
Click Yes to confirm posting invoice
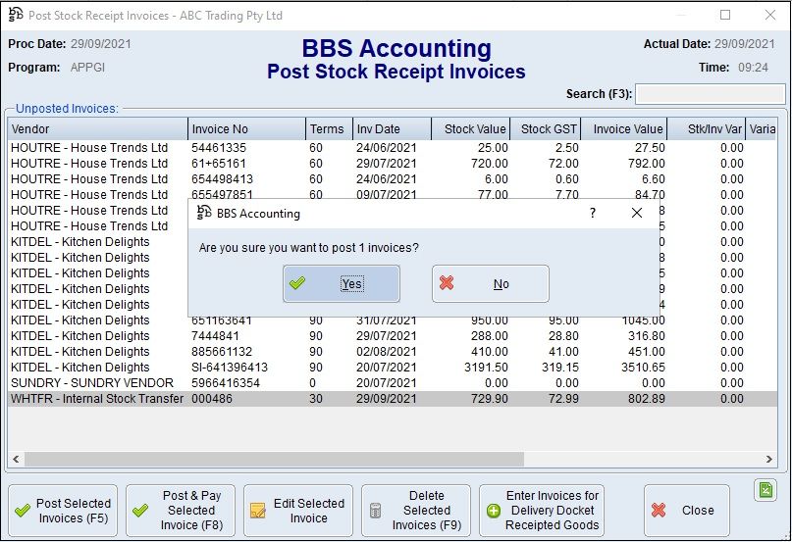(341, 284)
